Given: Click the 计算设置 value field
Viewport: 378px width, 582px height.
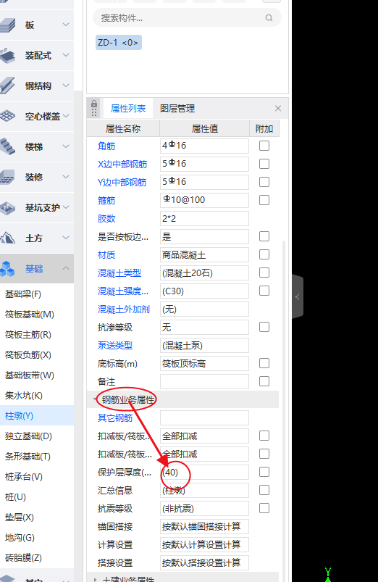Looking at the screenshot, I should (204, 544).
